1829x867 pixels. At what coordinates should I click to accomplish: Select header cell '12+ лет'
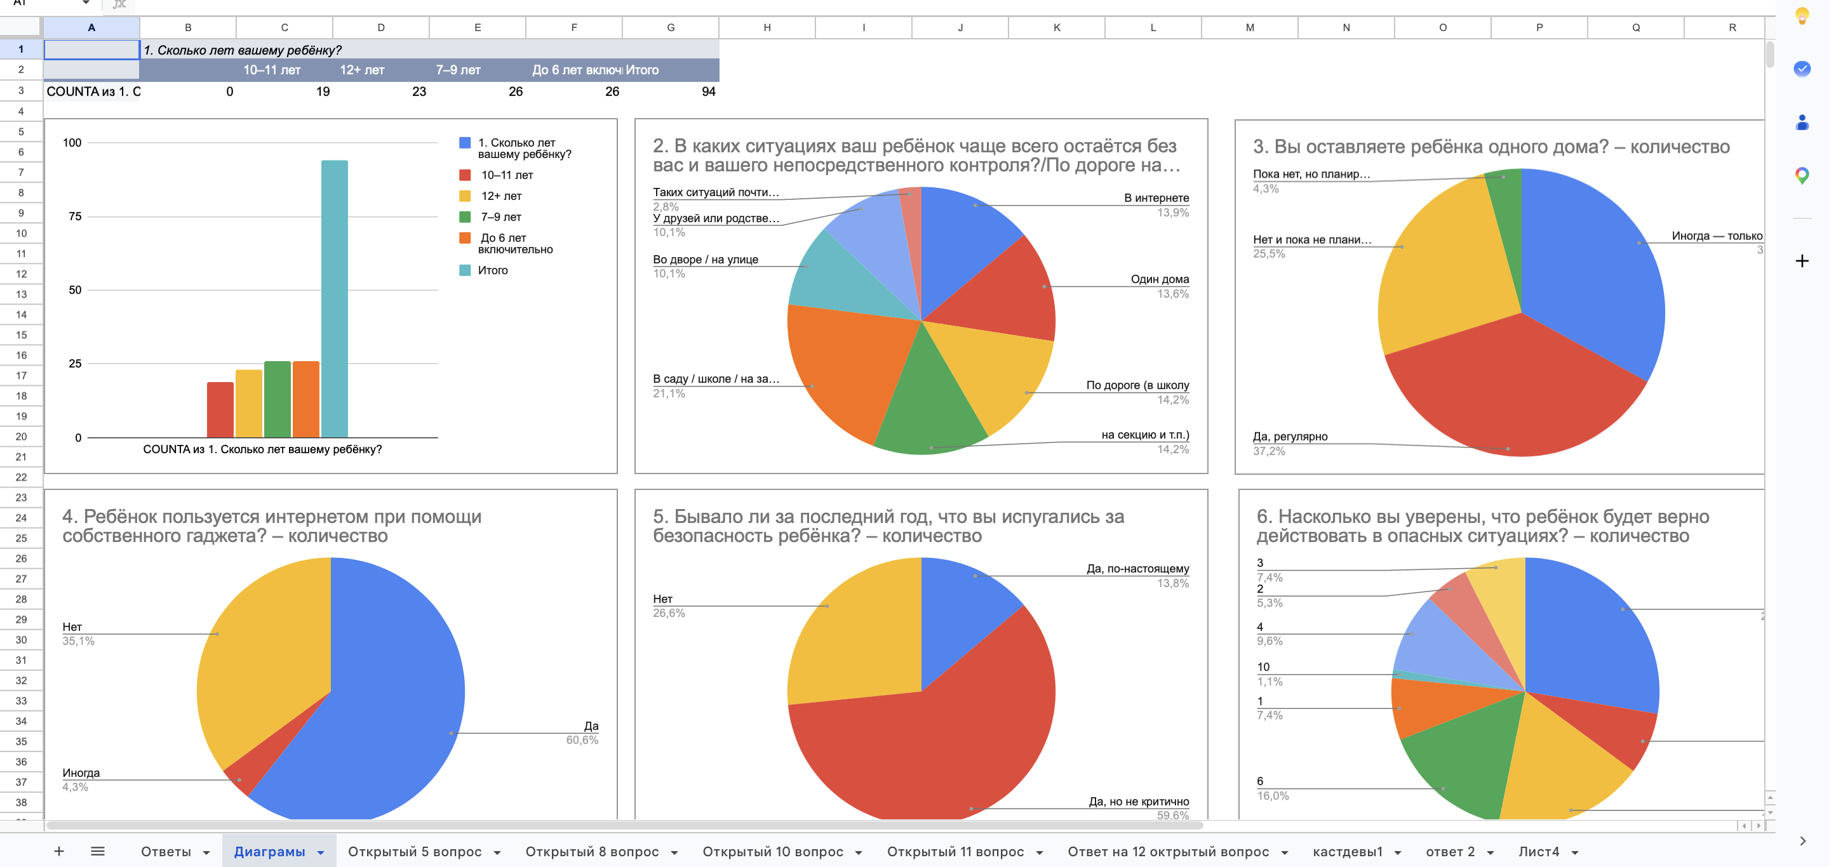(380, 70)
